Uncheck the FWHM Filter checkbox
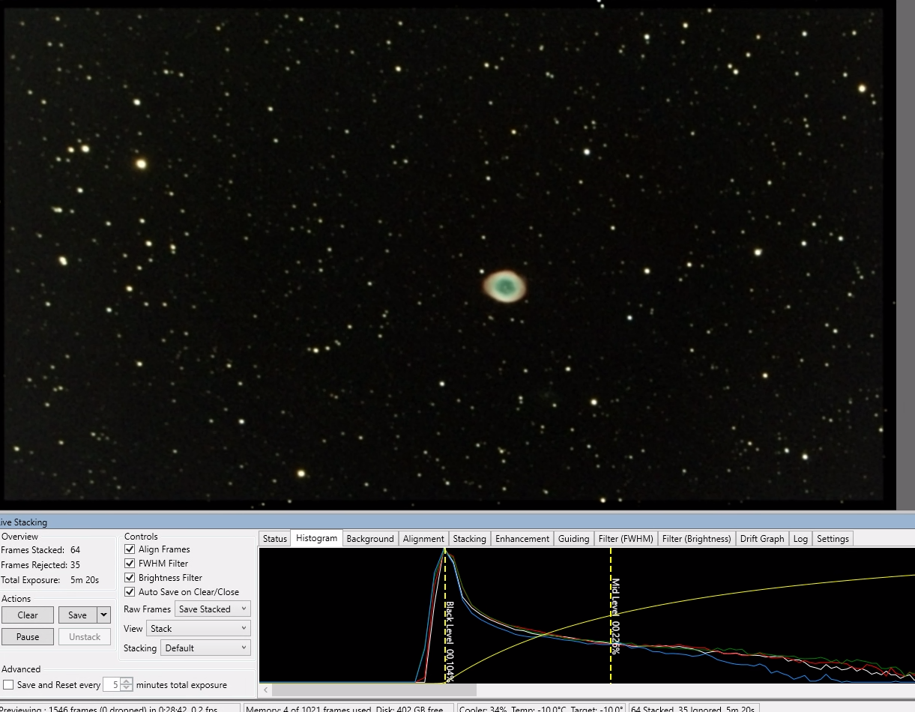 (130, 564)
